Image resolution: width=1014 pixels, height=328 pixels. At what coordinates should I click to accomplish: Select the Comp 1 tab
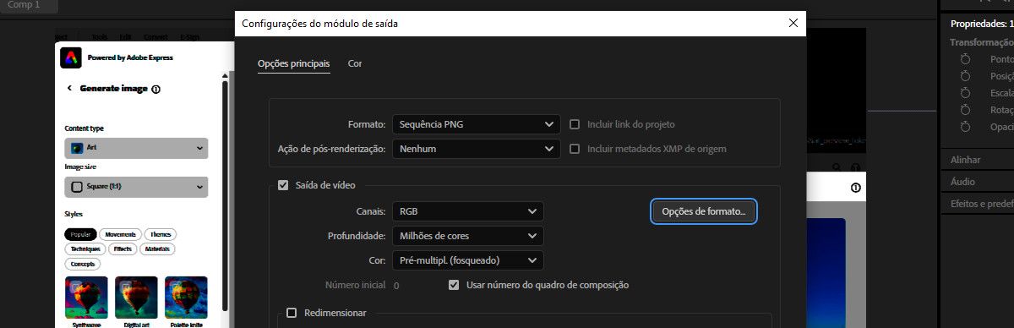click(x=30, y=6)
